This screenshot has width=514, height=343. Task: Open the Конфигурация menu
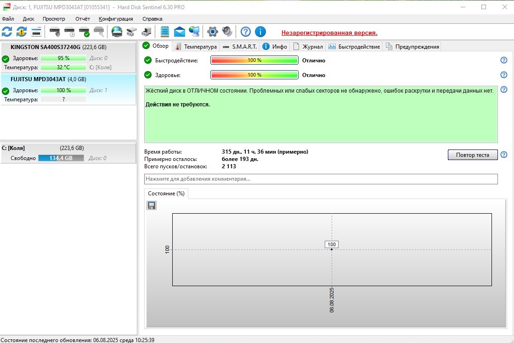(116, 19)
